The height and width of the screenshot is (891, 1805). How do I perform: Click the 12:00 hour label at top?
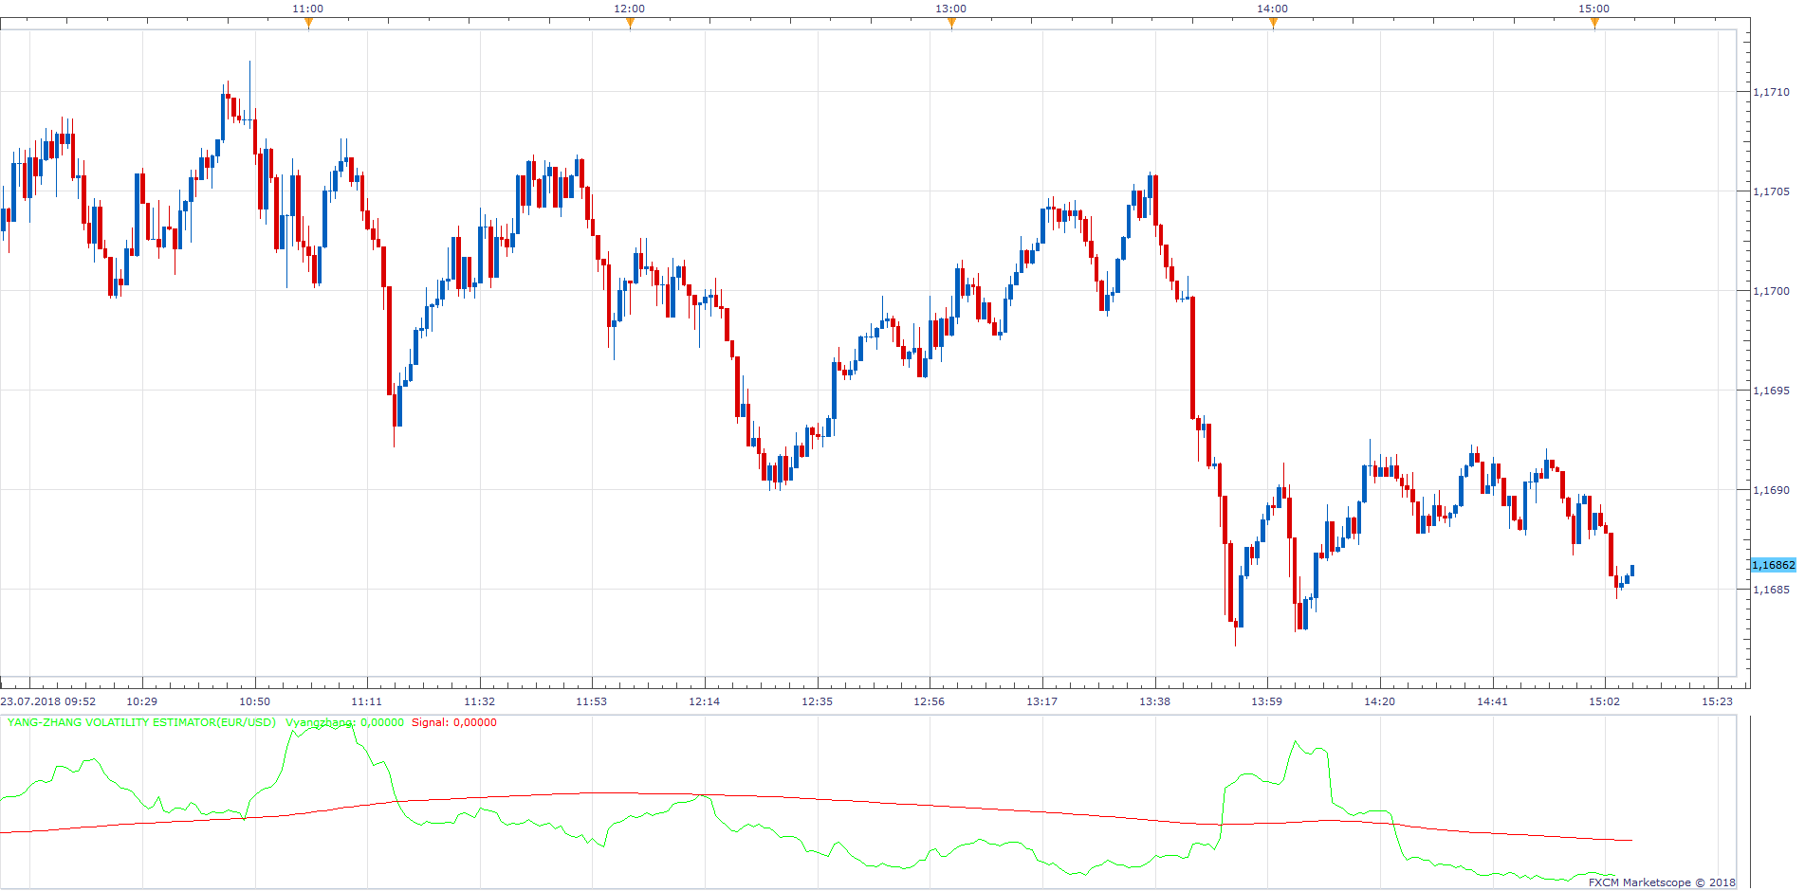point(630,9)
